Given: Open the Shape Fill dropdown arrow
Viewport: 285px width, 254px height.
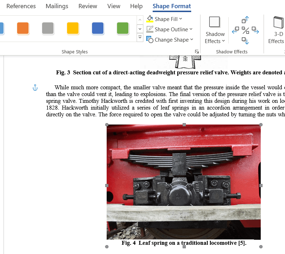Looking at the screenshot, I should (180, 19).
